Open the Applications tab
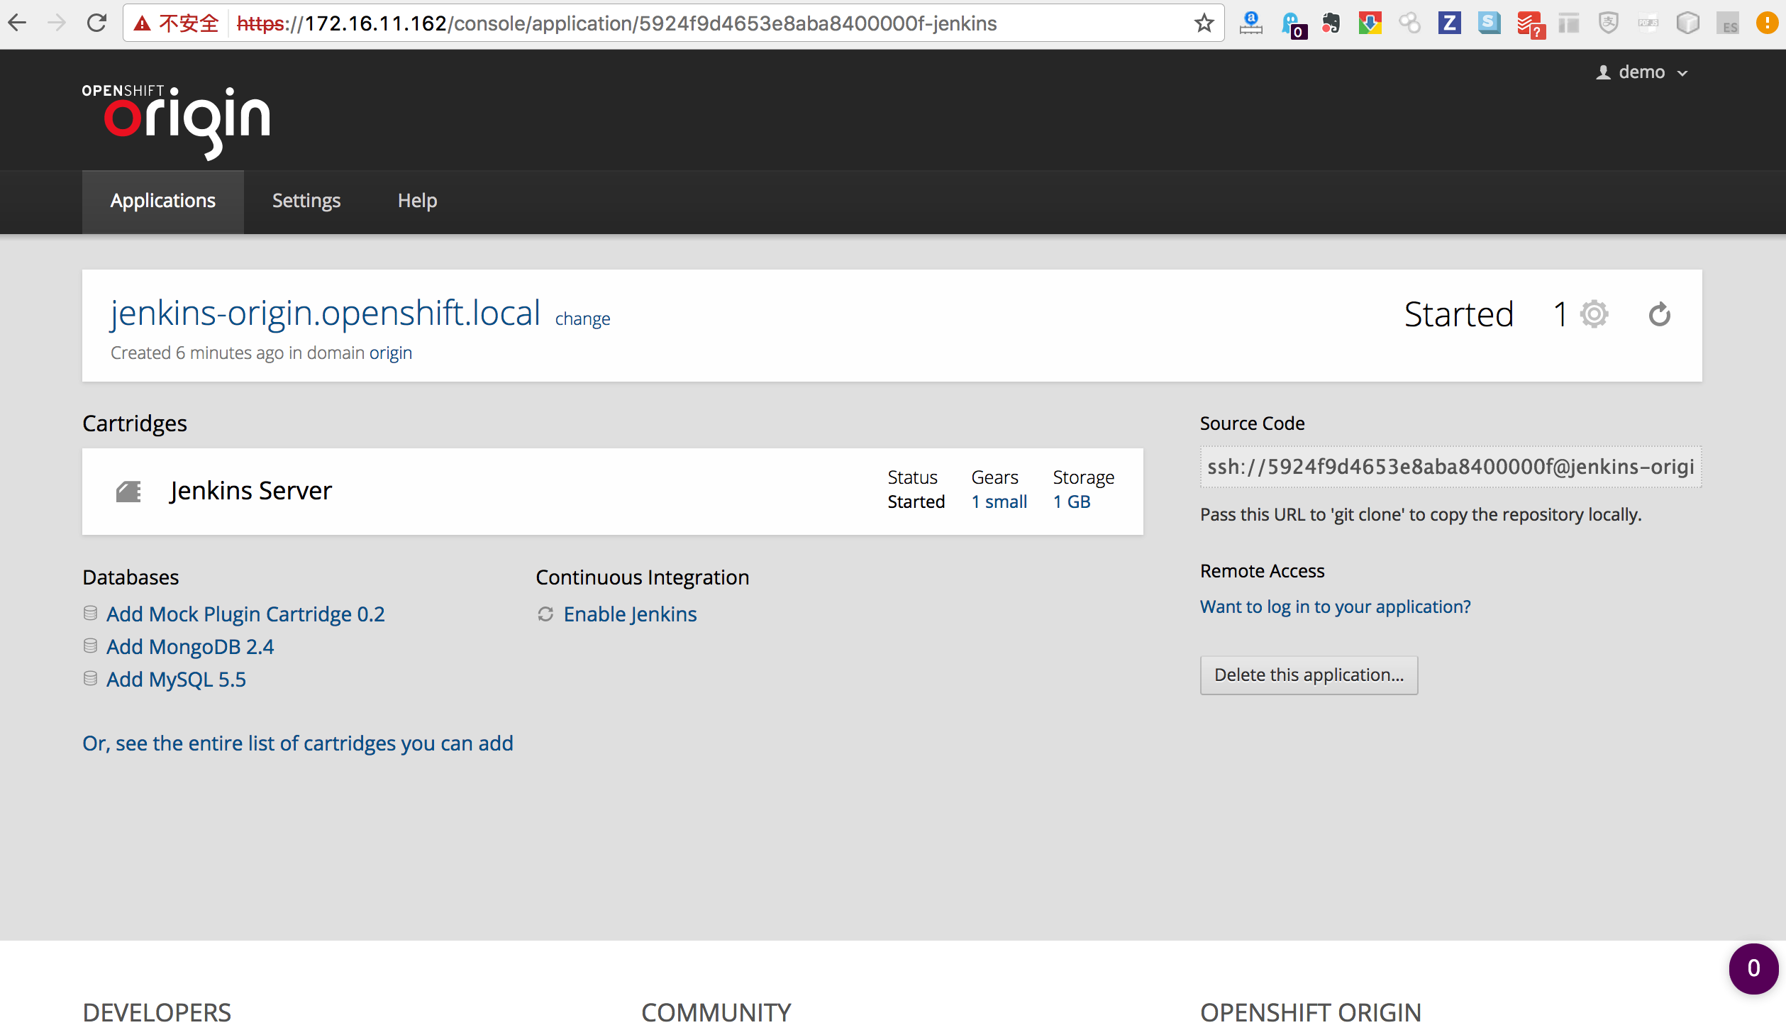The height and width of the screenshot is (1030, 1786). coord(162,201)
